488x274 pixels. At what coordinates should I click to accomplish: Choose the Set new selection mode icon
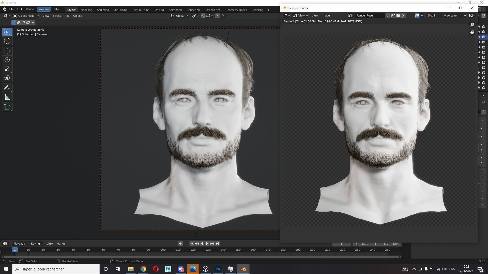pos(14,23)
